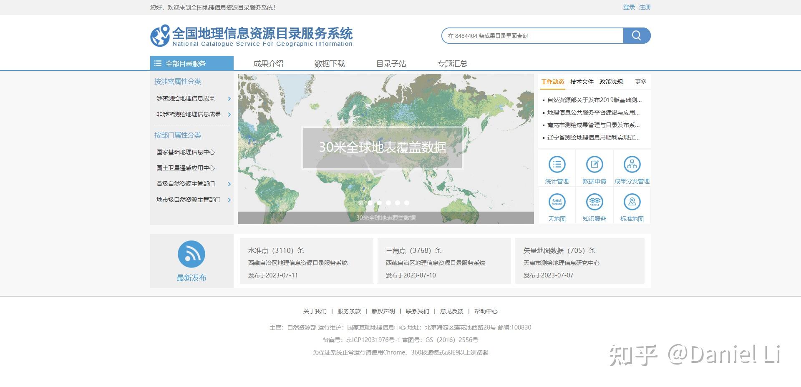Screen dimensions: 801x387
Task: Click the 联系我们 footer link
Action: tap(418, 311)
